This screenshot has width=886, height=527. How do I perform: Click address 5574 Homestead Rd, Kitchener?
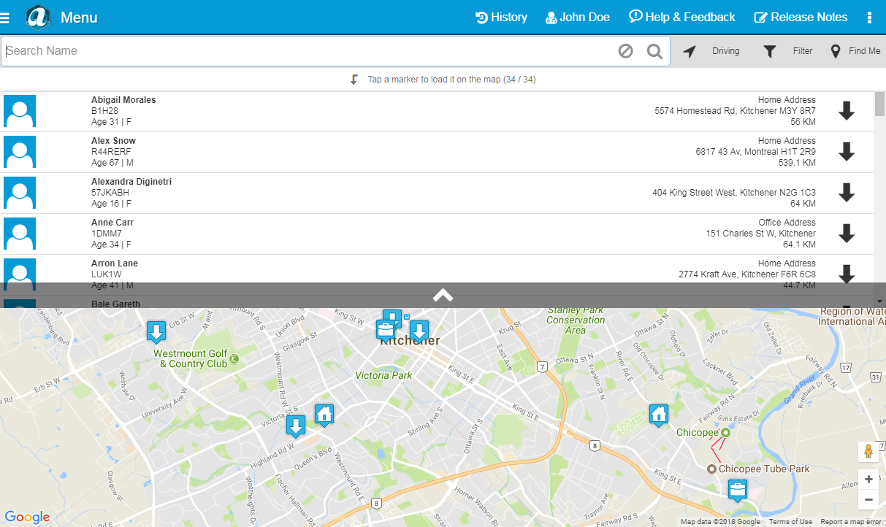(x=735, y=111)
